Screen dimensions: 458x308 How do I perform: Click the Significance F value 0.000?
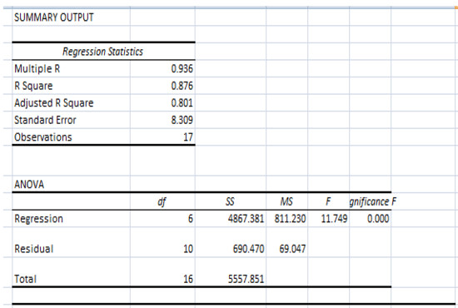pos(378,219)
